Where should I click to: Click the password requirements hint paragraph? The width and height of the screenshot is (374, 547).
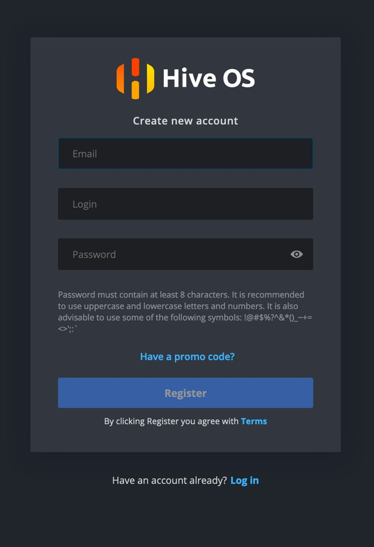(x=185, y=311)
